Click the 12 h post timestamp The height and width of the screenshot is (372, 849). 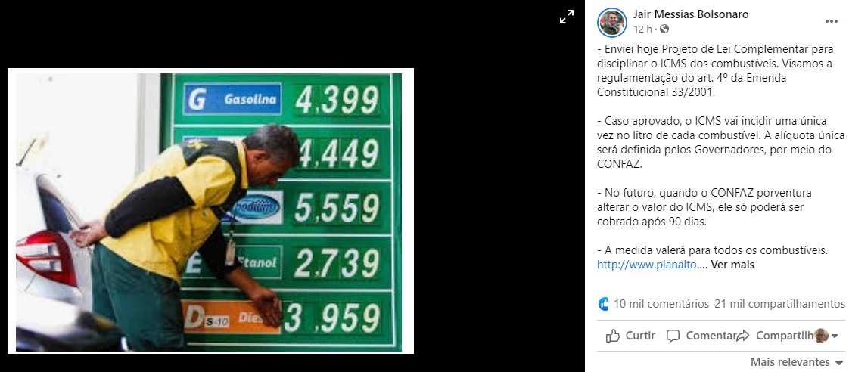pyautogui.click(x=642, y=29)
